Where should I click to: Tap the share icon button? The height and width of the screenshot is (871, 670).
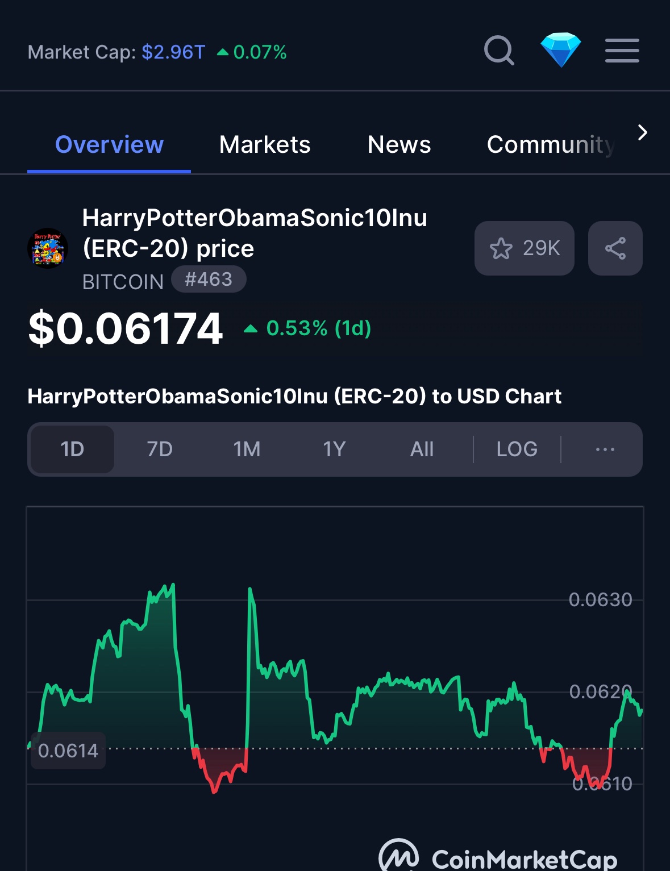pos(615,248)
